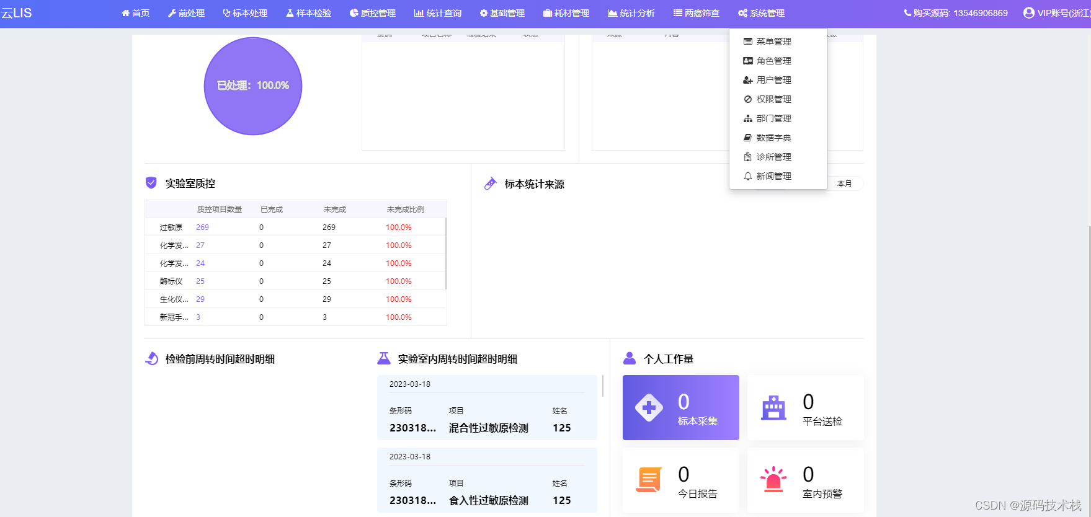The image size is (1091, 517).
Task: Click the gears icon beside 系统管理
Action: pos(742,13)
